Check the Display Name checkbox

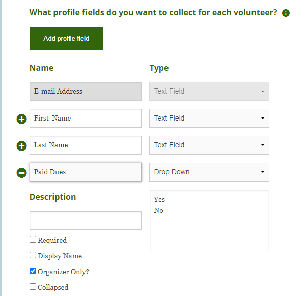(x=33, y=255)
